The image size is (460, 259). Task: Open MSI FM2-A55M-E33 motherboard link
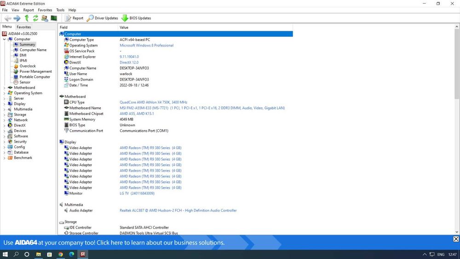tap(202, 108)
